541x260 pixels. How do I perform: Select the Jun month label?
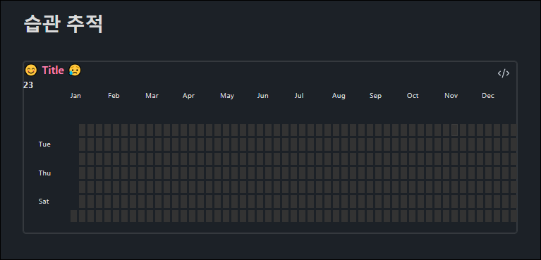(262, 96)
